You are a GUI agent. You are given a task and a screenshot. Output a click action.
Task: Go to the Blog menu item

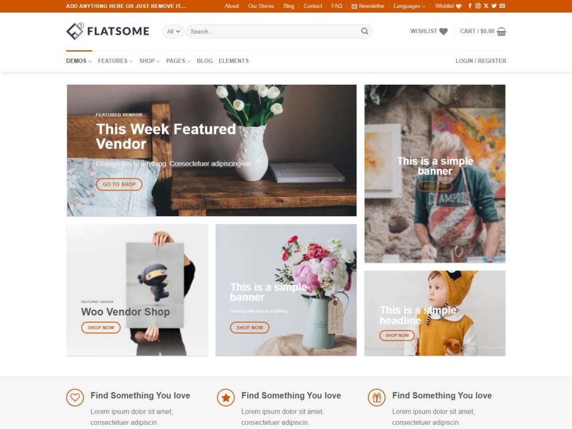(205, 61)
